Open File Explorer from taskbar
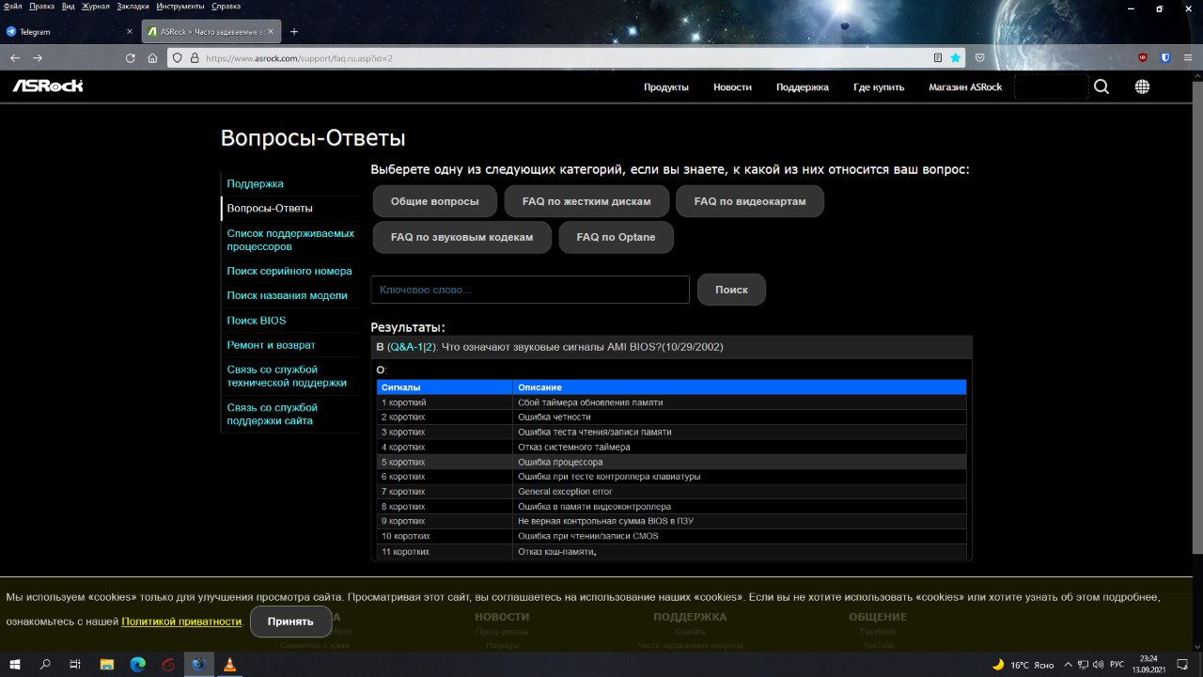The width and height of the screenshot is (1203, 677). 107,664
